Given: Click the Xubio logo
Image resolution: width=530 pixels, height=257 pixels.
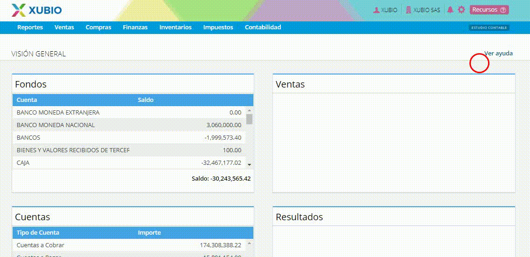Looking at the screenshot, I should (x=36, y=10).
